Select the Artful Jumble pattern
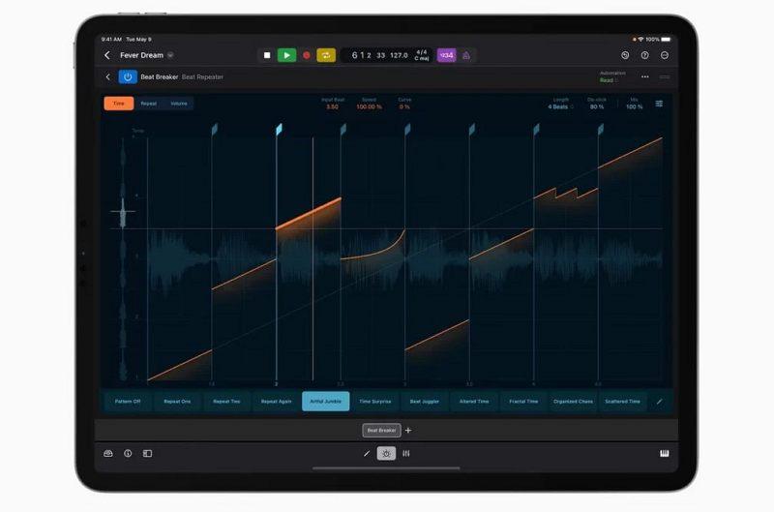Screen dimensions: 774x512 pyautogui.click(x=326, y=402)
